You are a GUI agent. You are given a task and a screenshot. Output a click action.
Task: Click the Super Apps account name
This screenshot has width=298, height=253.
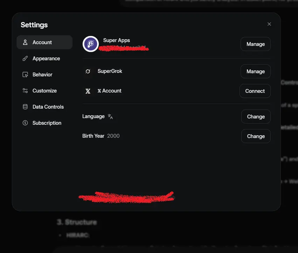pyautogui.click(x=117, y=40)
